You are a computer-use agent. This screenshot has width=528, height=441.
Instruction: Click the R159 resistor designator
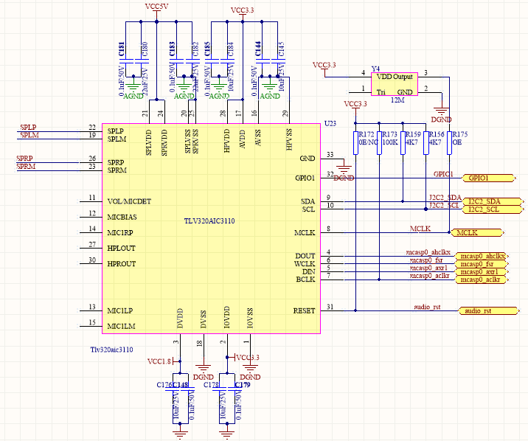click(413, 134)
